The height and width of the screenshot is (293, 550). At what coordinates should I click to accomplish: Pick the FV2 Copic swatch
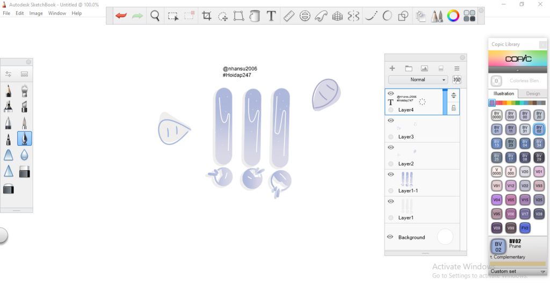pyautogui.click(x=525, y=228)
